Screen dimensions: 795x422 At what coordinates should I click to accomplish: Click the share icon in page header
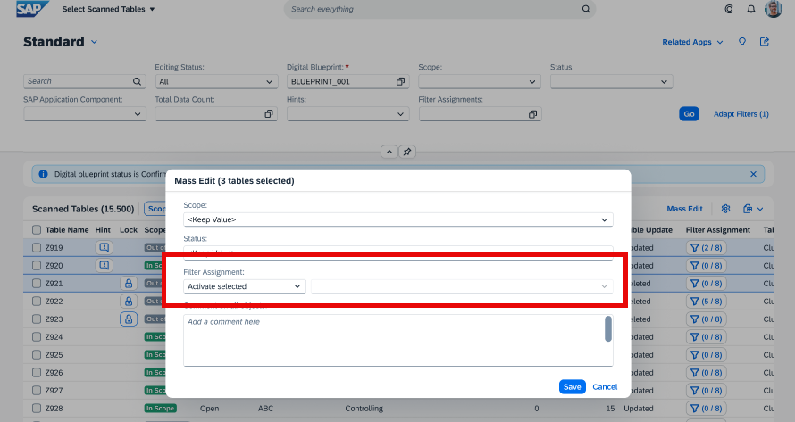765,42
